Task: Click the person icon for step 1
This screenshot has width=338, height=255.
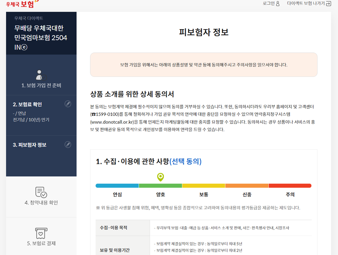Action: point(41,75)
